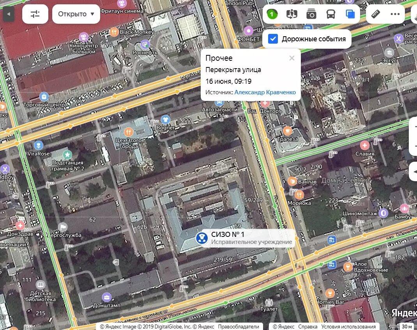Open the filters settings button
417x330 pixels.
point(35,14)
